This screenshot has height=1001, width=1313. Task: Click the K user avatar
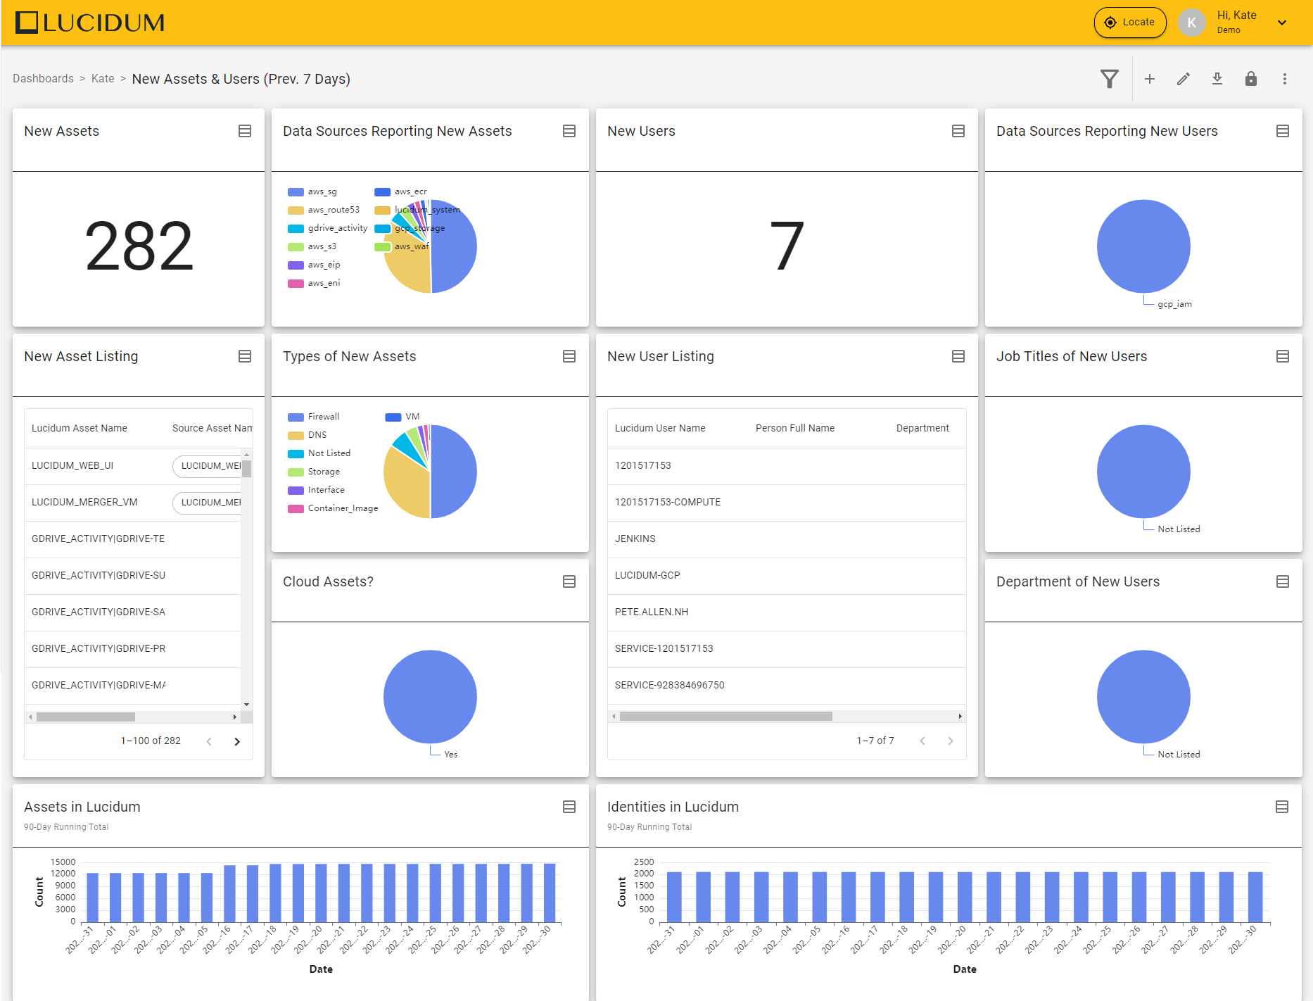[1192, 23]
